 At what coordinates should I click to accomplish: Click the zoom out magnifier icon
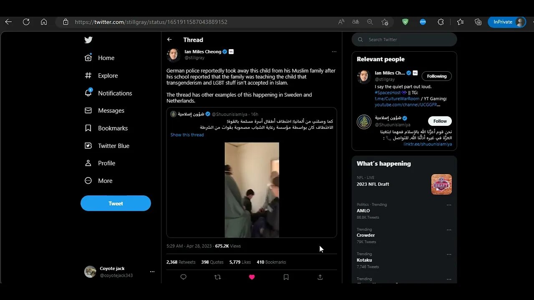[370, 22]
